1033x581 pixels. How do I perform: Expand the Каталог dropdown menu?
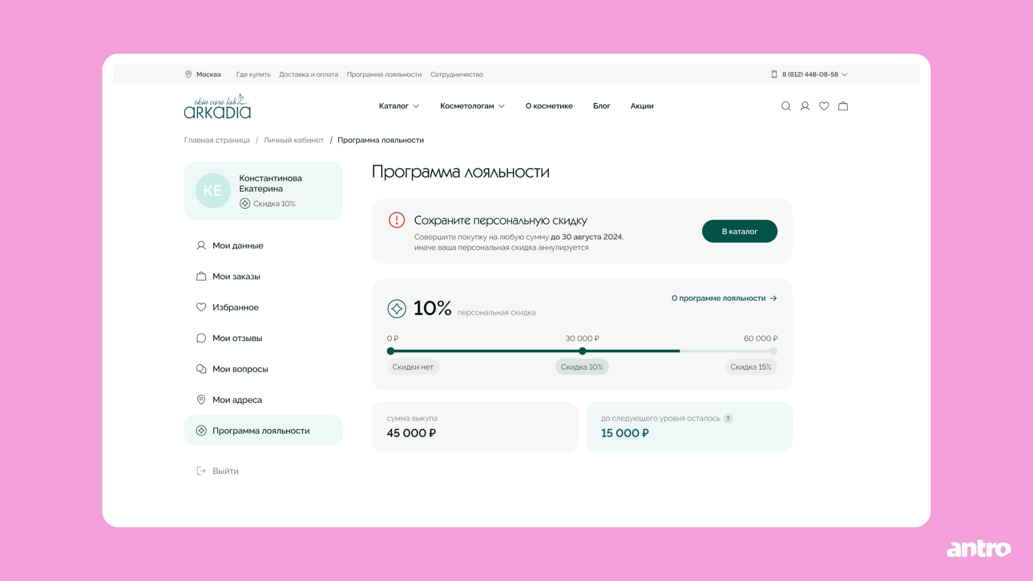pos(399,106)
